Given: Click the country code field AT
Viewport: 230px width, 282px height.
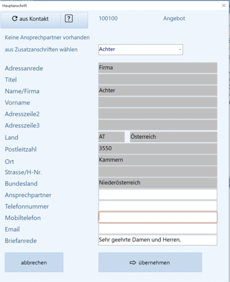Looking at the screenshot, I should click(111, 137).
